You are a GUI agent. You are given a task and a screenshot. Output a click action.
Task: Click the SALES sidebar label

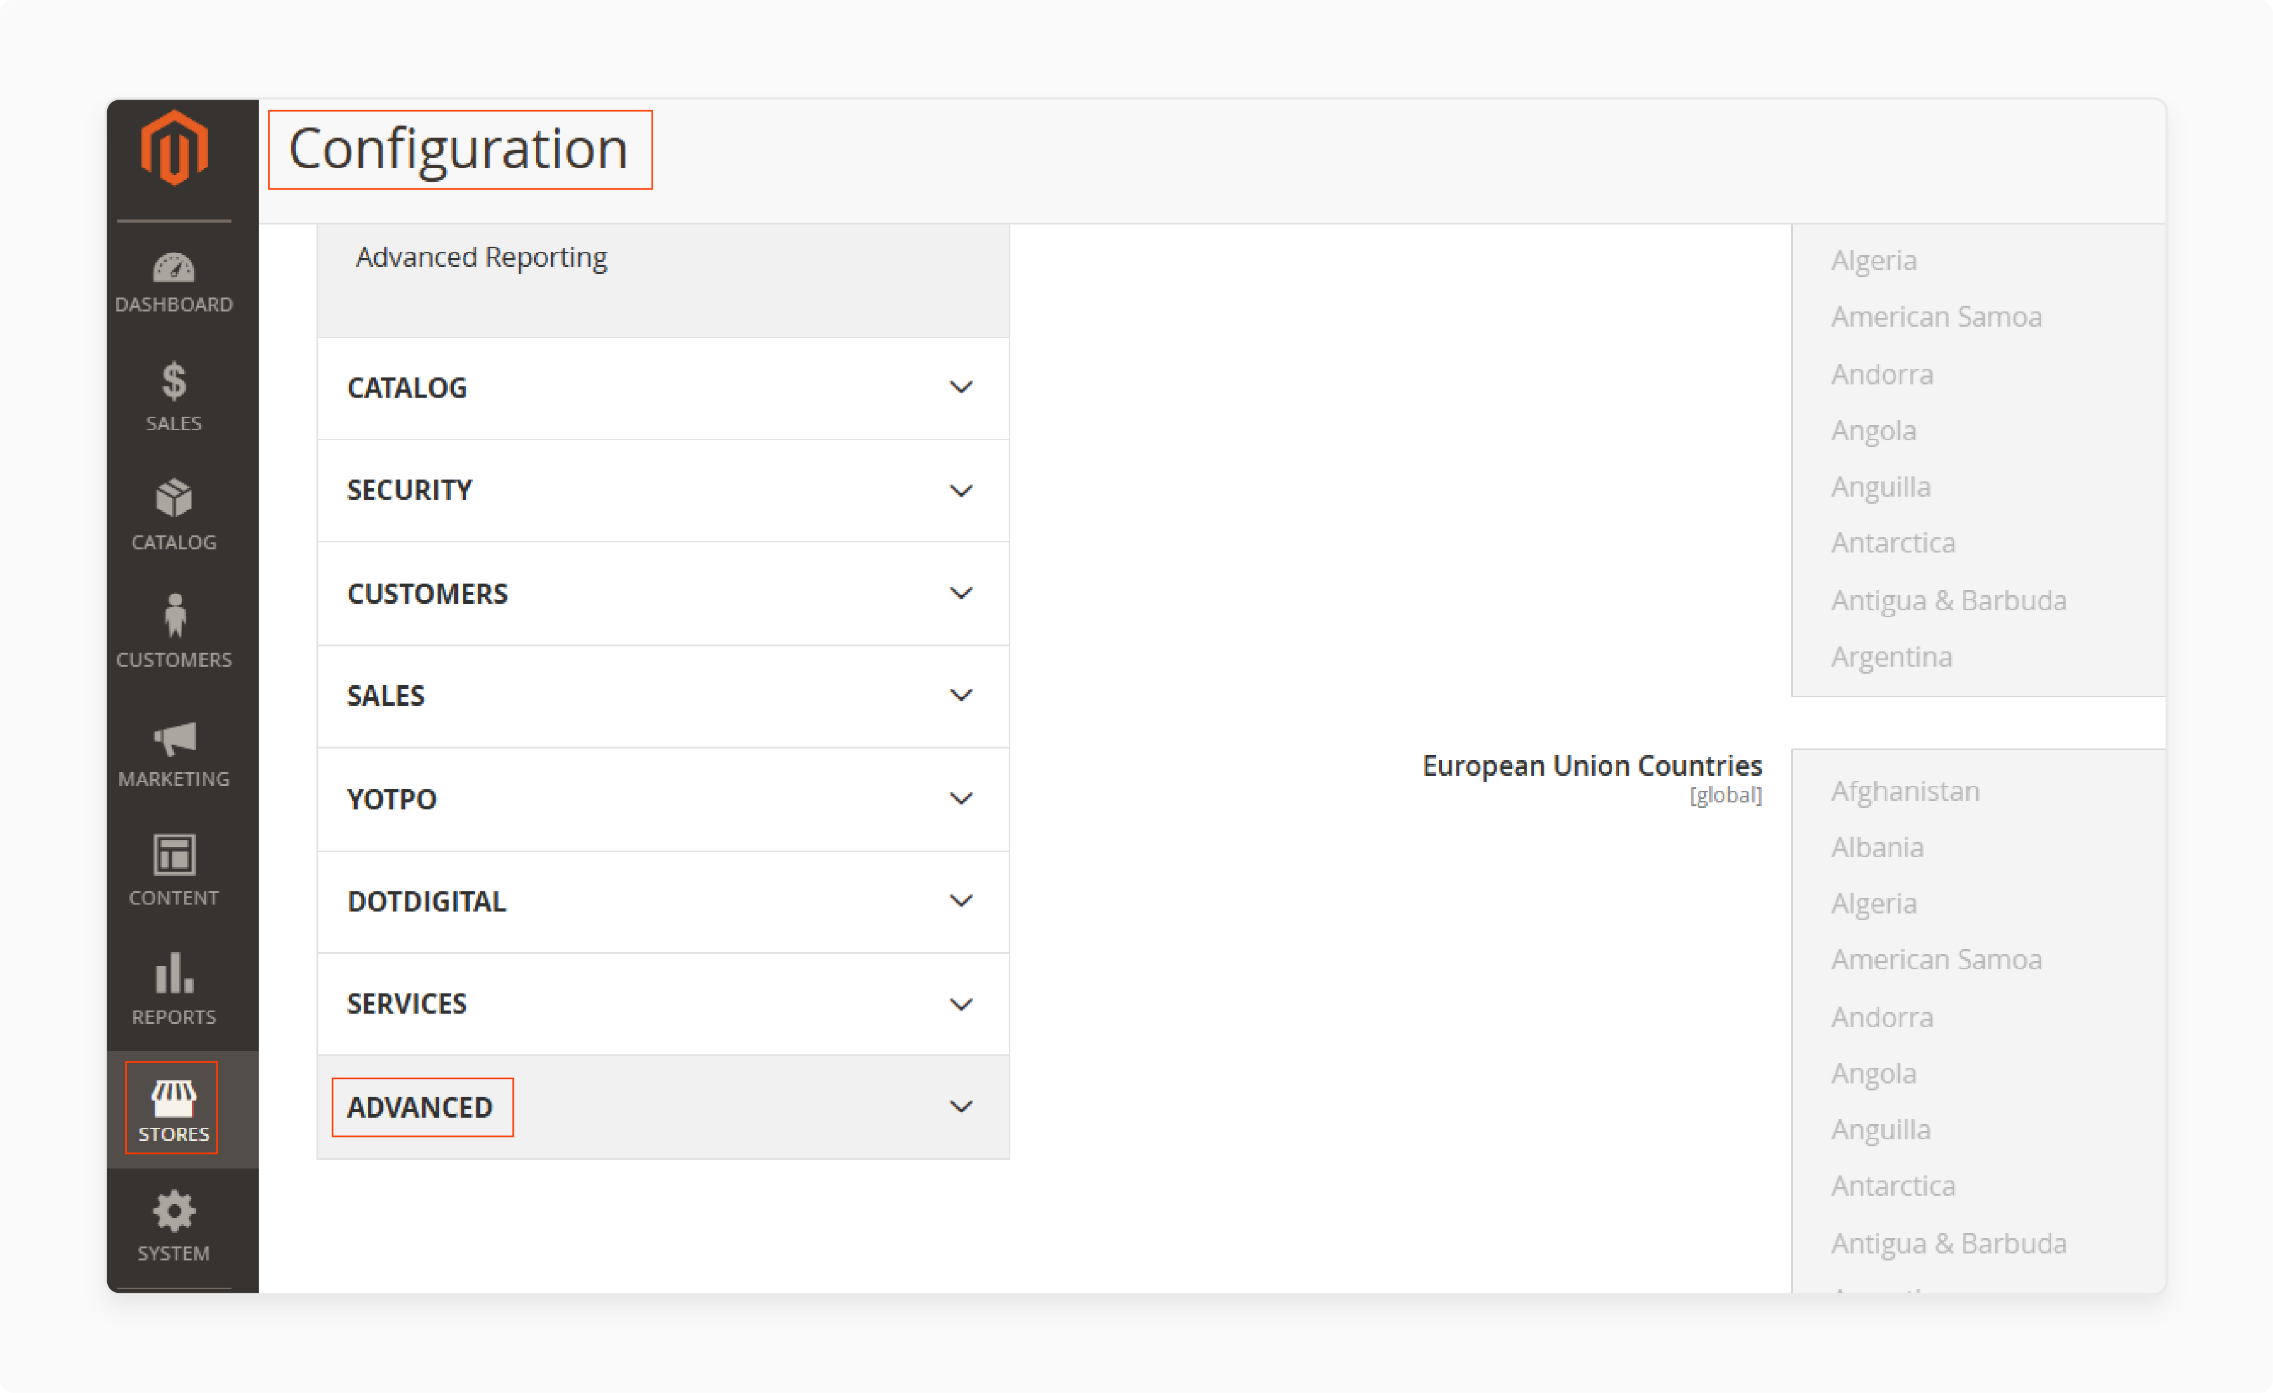point(173,424)
